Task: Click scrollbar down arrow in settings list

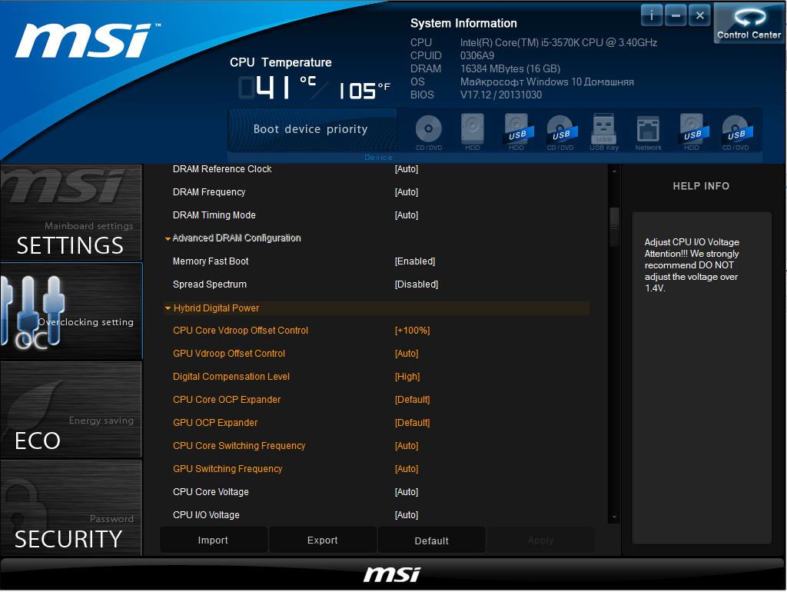Action: [614, 517]
